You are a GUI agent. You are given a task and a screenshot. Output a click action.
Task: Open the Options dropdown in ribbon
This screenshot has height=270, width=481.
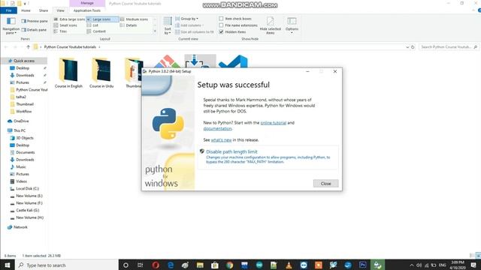click(x=292, y=25)
